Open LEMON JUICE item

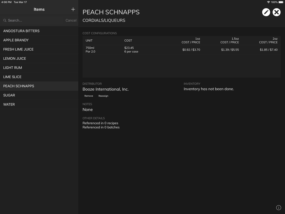pos(39,58)
